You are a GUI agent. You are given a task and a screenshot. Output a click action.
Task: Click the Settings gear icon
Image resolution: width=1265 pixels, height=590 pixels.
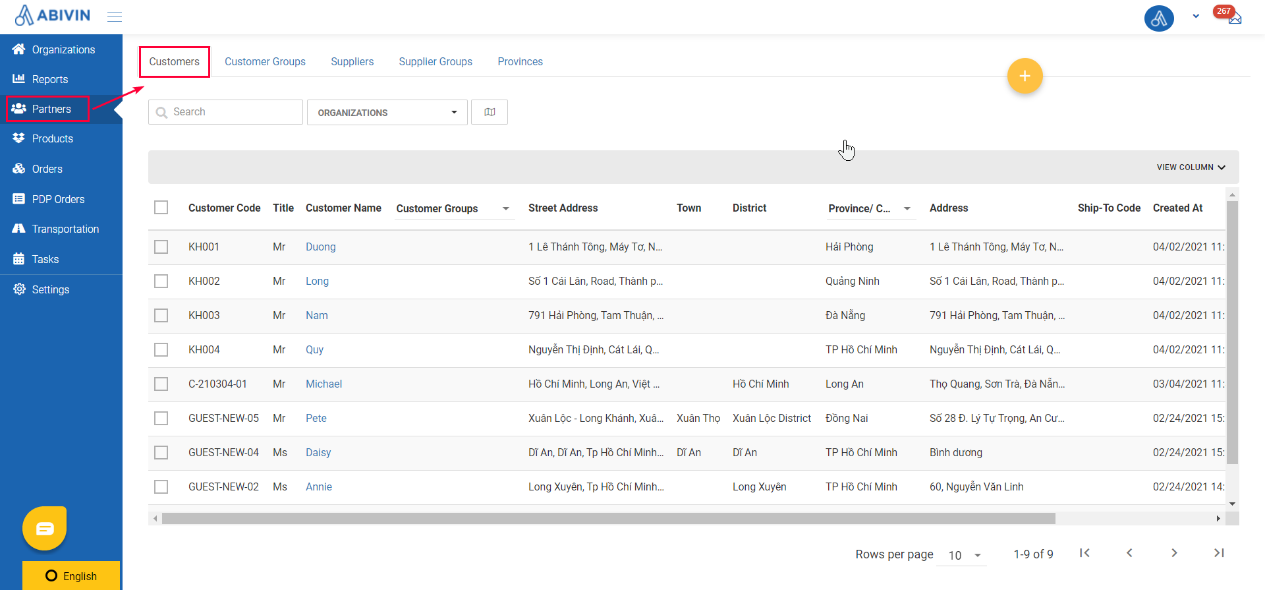click(x=19, y=289)
